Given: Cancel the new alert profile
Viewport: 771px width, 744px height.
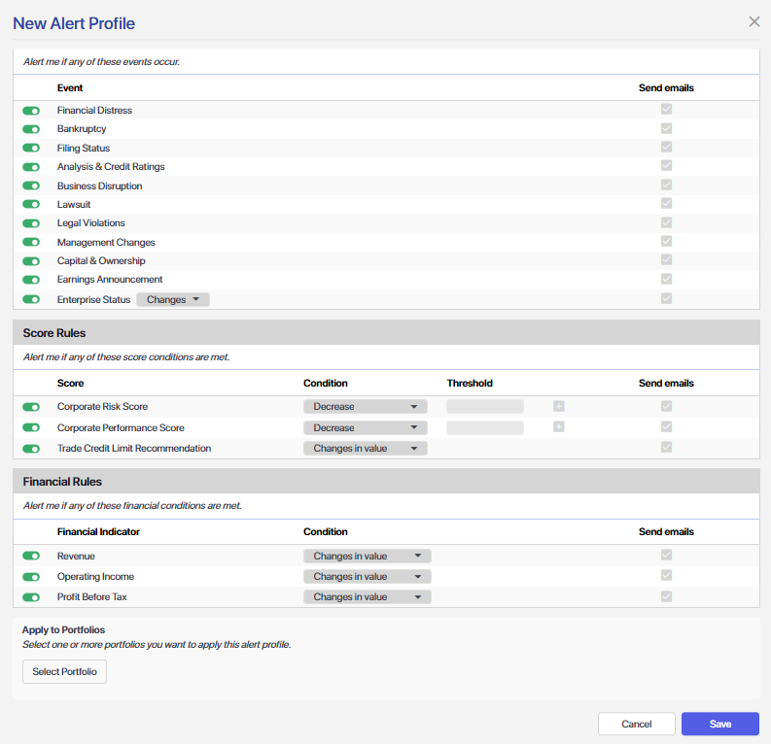Looking at the screenshot, I should (x=636, y=724).
